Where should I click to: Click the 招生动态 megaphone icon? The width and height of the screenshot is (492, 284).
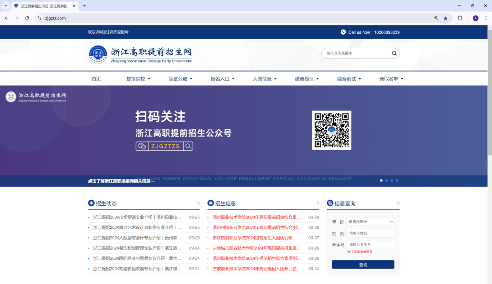pos(91,203)
